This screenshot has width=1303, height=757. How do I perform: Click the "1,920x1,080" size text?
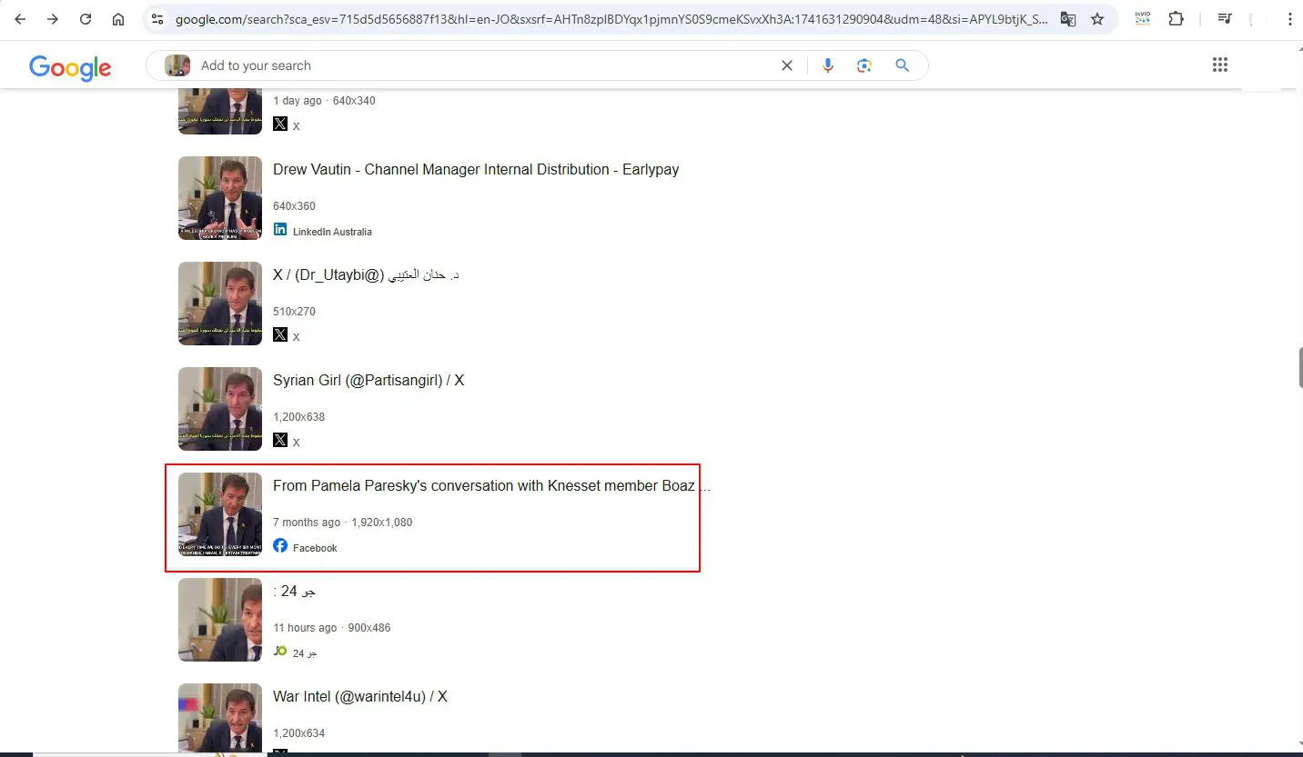coord(382,523)
